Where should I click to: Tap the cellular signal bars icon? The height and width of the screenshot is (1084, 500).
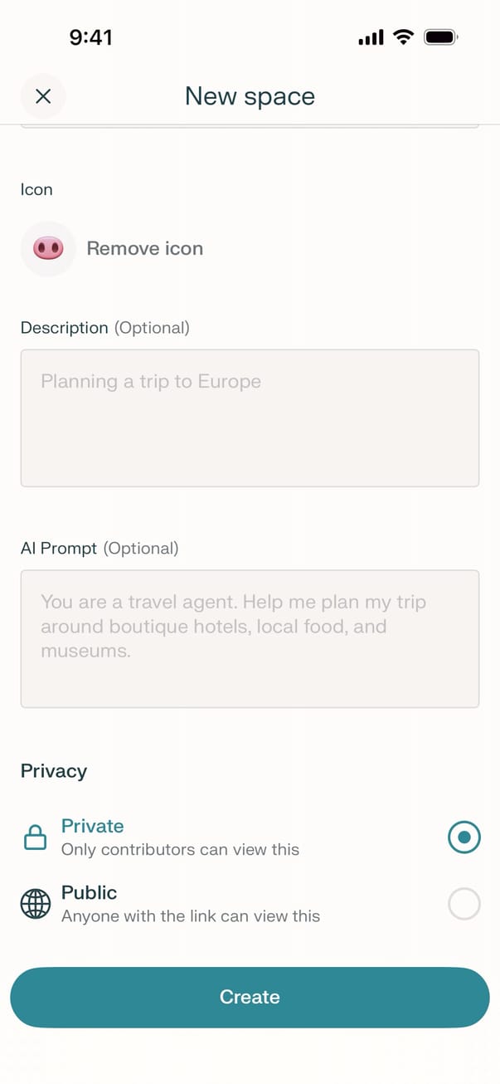click(371, 37)
